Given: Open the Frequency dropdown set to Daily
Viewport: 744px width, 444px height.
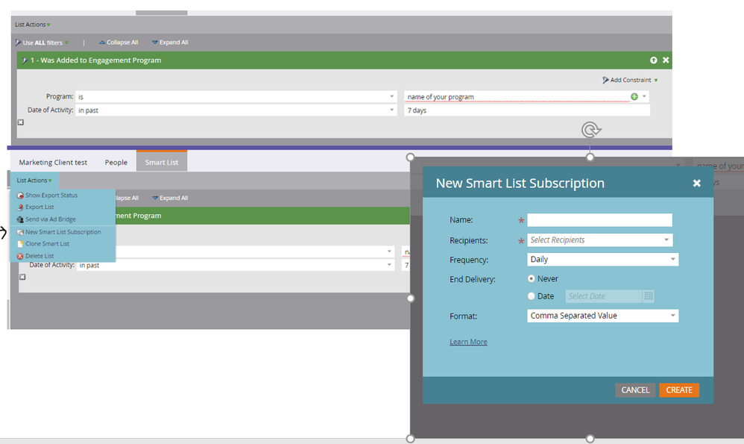Looking at the screenshot, I should 602,259.
